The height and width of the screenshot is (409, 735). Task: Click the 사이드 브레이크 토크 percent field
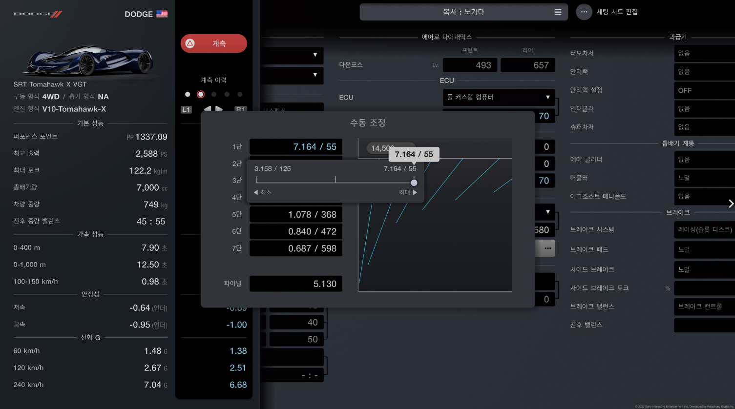click(704, 288)
